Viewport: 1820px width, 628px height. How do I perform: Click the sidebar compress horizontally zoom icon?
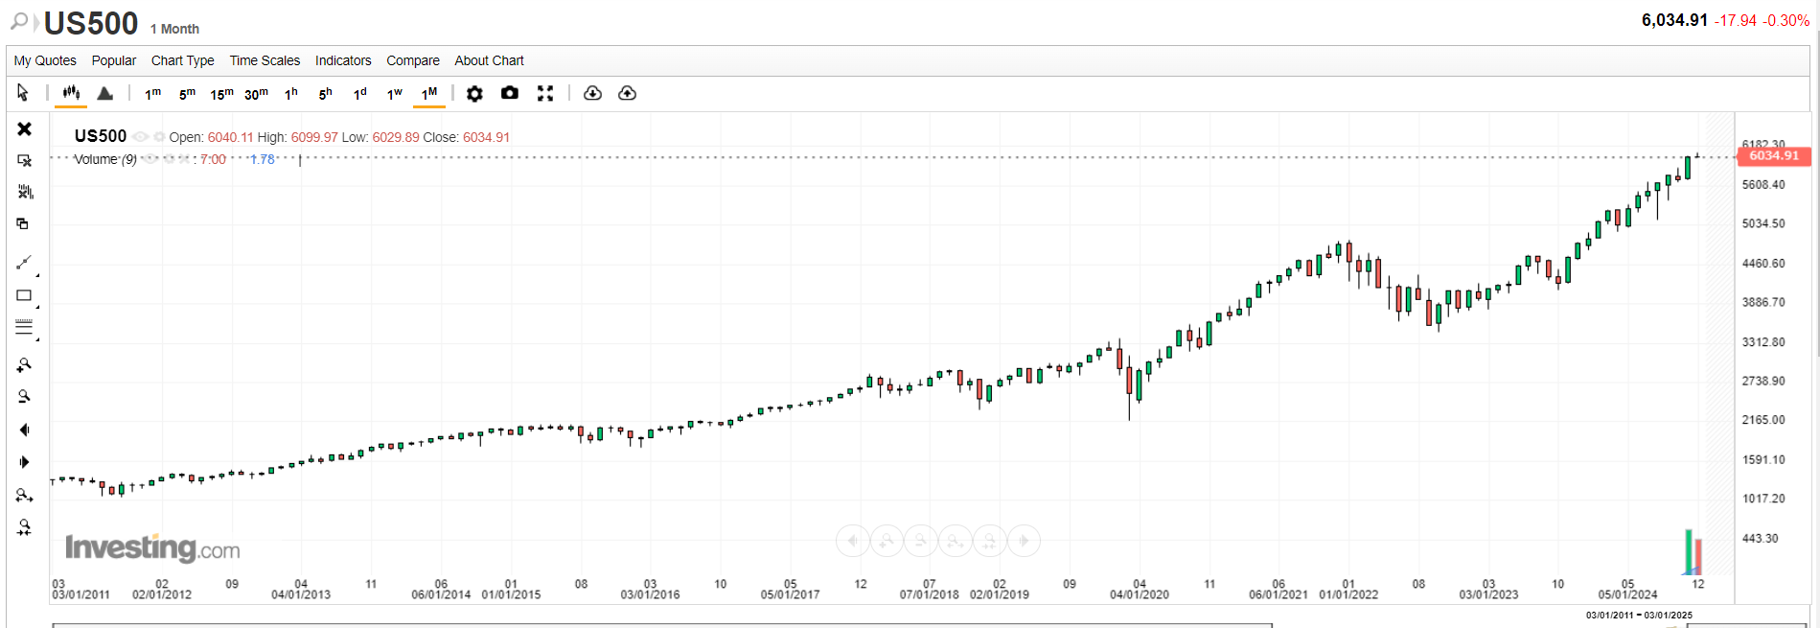(x=25, y=527)
